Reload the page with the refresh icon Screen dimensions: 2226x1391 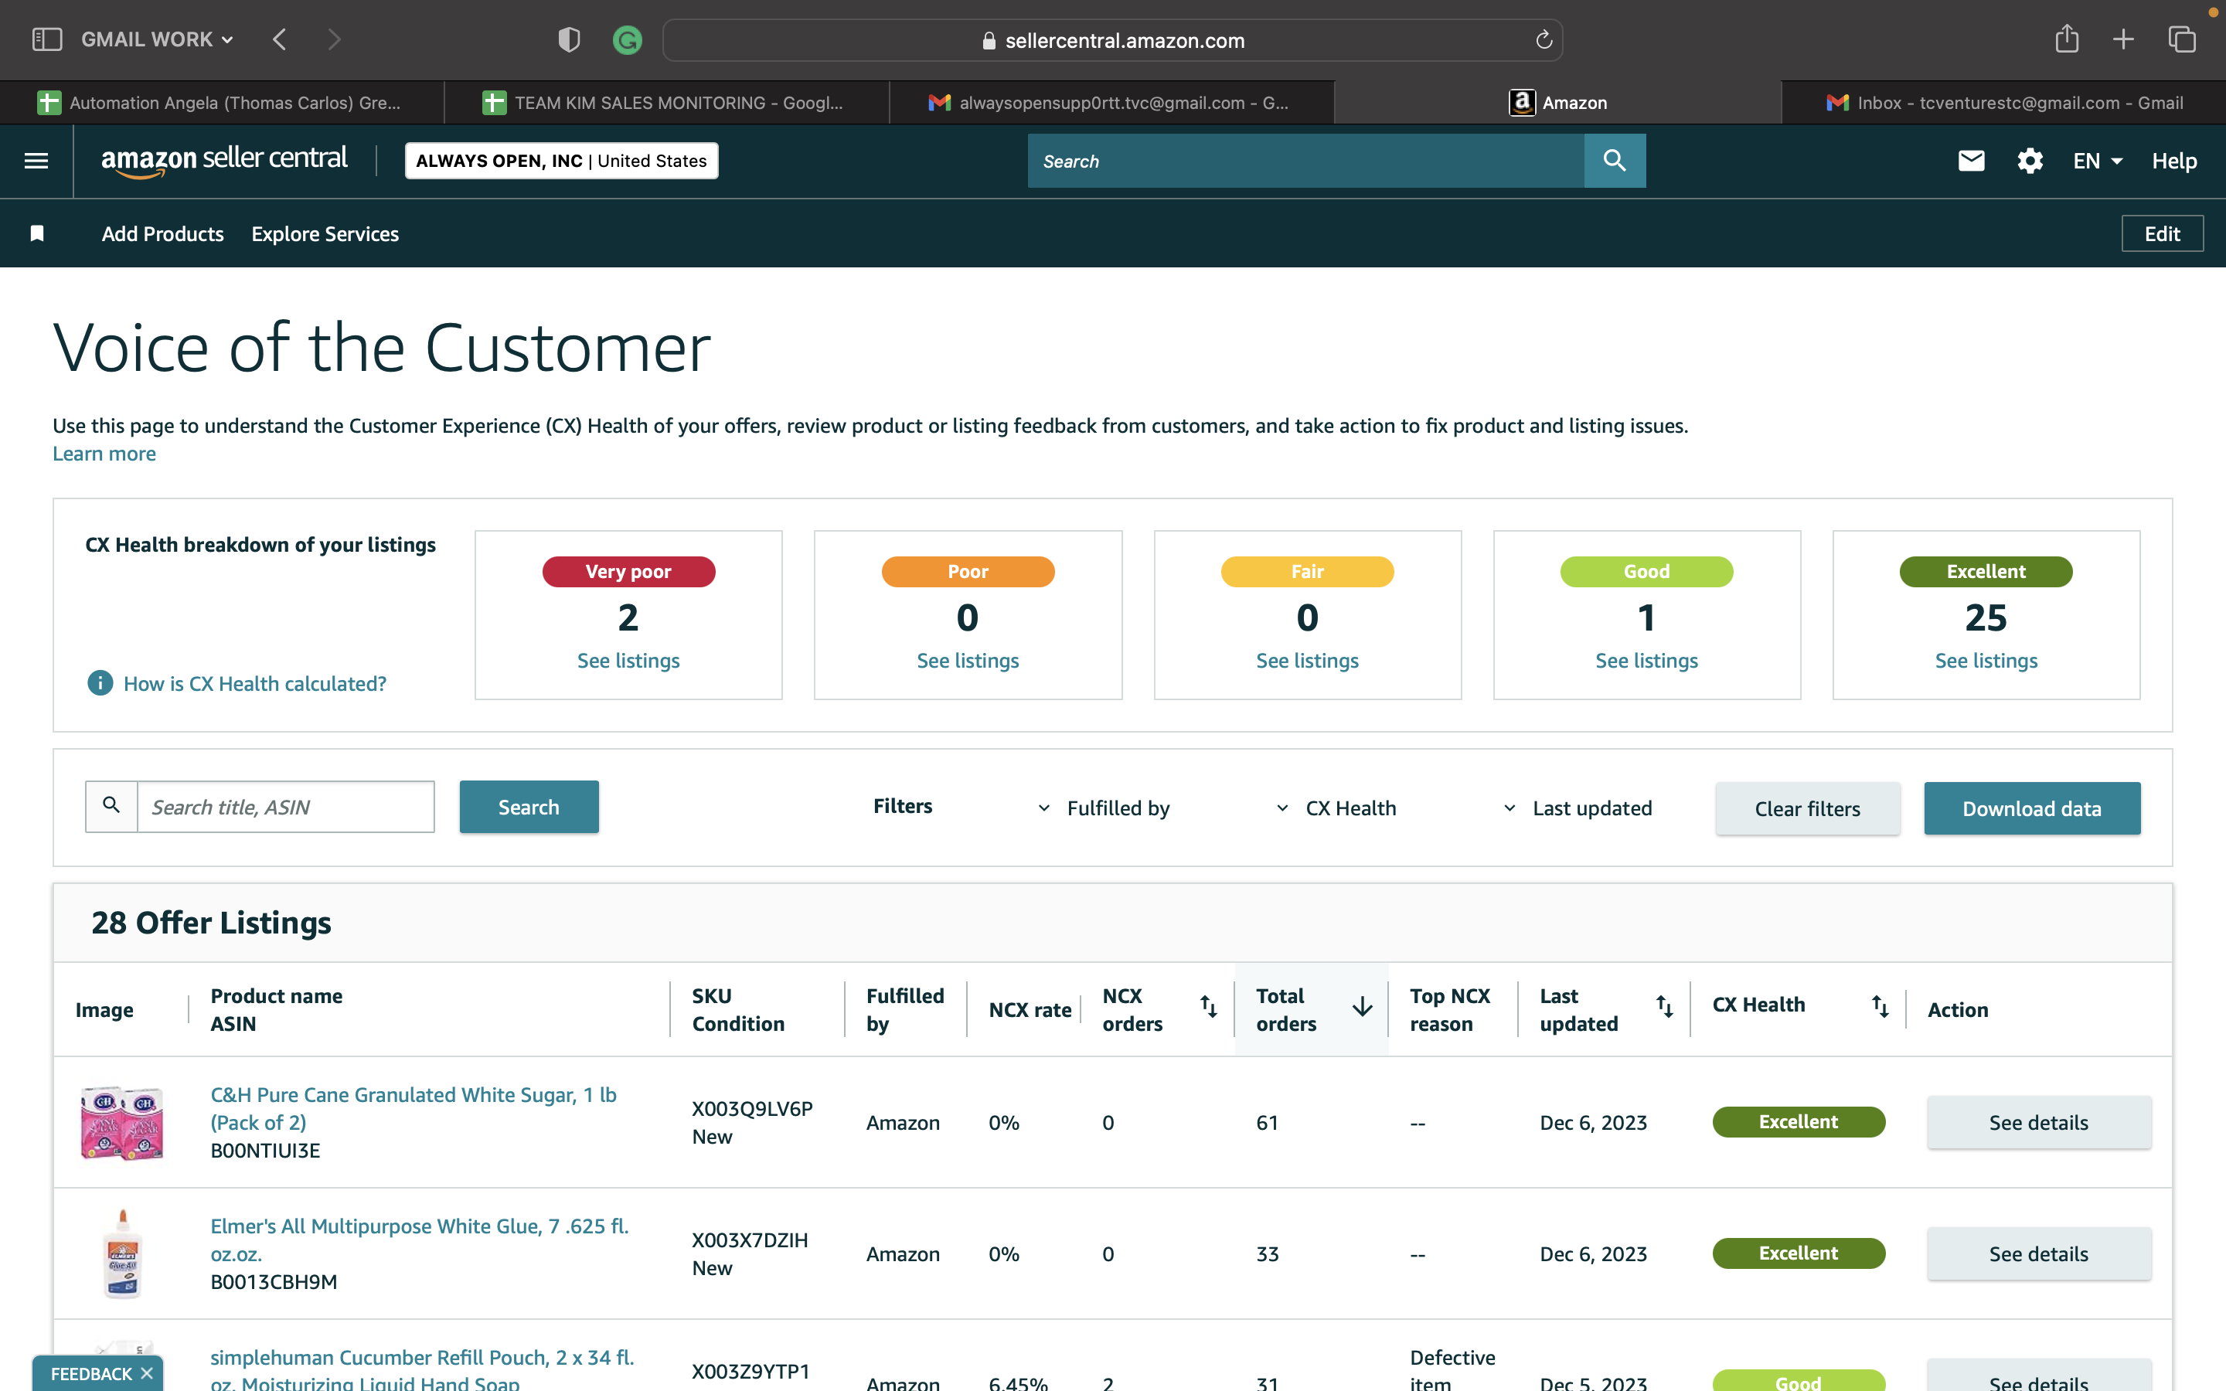tap(1544, 39)
